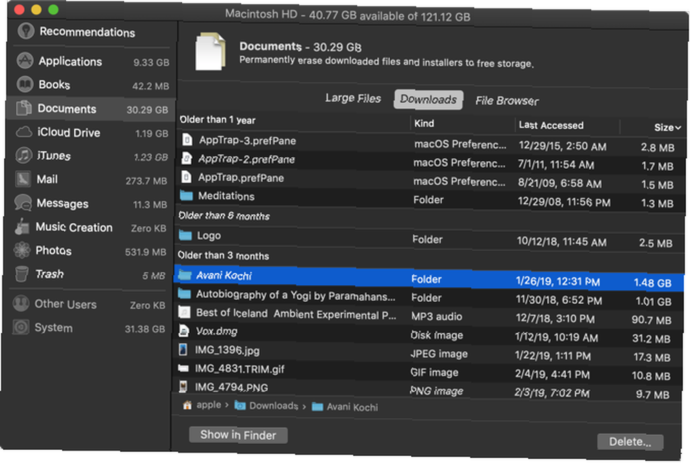This screenshot has width=690, height=463.
Task: Click the Meditations folder name
Action: click(x=226, y=196)
